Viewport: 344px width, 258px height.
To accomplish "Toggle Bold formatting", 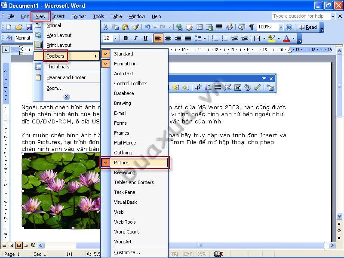I will tap(126, 38).
